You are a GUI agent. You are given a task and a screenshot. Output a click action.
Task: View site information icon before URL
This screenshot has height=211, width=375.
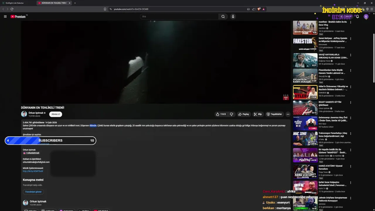click(x=111, y=9)
